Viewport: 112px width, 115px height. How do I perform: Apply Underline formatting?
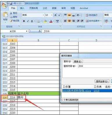32,21
